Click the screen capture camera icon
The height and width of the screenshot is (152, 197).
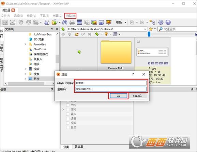coord(101,22)
